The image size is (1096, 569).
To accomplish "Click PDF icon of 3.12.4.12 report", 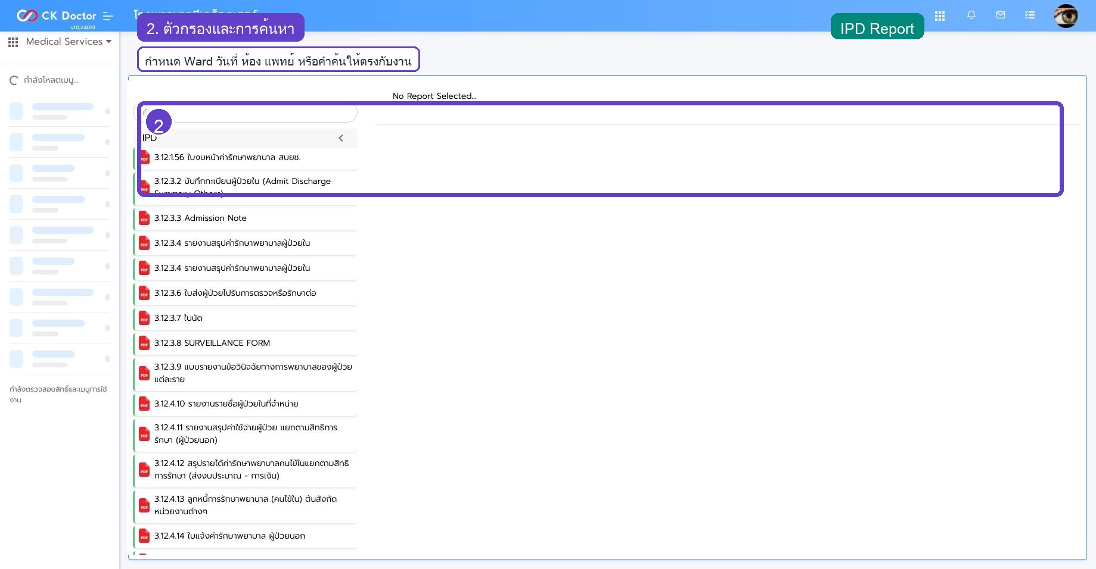I will click(144, 470).
